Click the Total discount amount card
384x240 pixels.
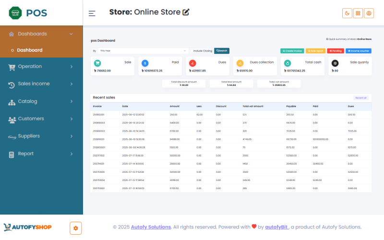click(184, 84)
